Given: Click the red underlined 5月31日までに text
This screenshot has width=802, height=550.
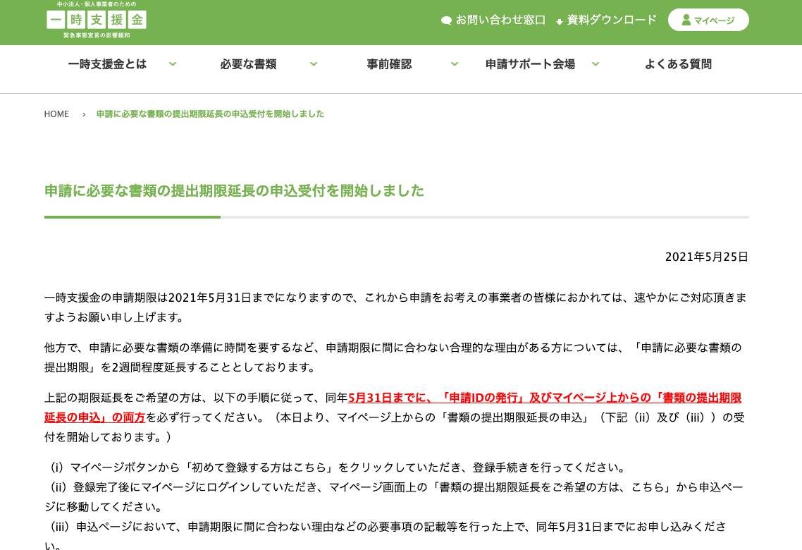Looking at the screenshot, I should (390, 398).
